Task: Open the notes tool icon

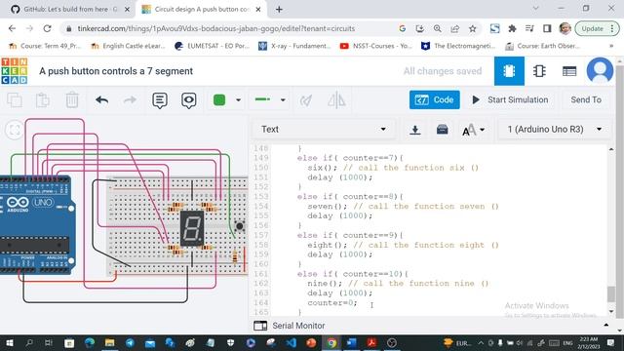Action: click(160, 100)
